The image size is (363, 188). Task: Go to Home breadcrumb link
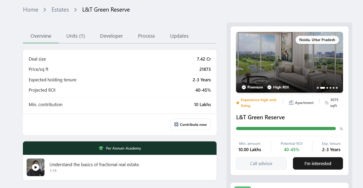31,10
